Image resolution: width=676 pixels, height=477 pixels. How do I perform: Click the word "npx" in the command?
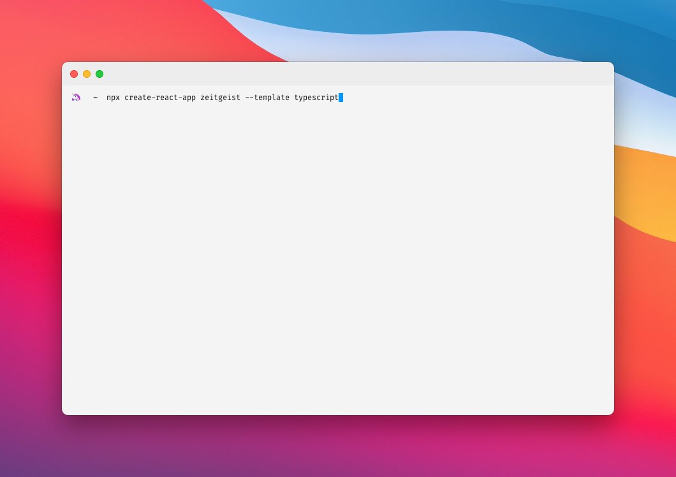113,98
